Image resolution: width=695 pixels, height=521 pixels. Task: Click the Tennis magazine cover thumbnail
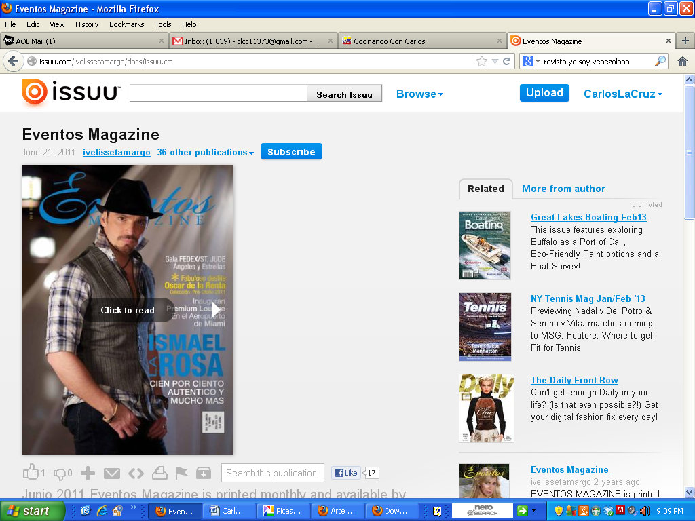click(485, 327)
